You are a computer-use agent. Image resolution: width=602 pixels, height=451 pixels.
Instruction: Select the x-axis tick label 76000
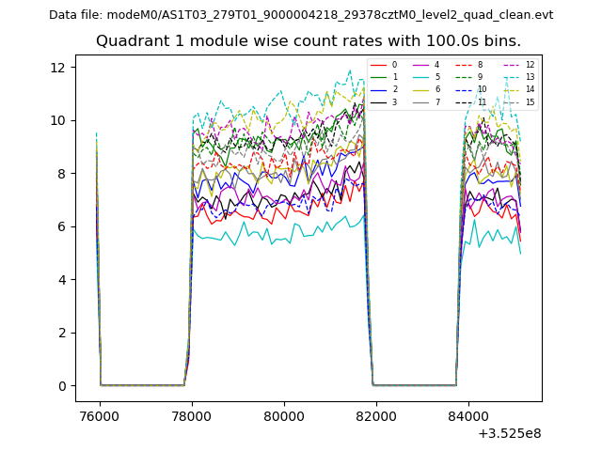(x=99, y=416)
